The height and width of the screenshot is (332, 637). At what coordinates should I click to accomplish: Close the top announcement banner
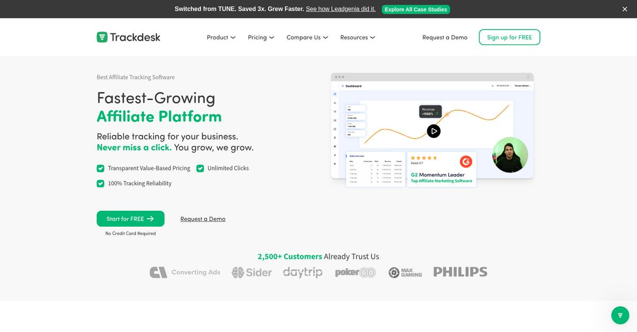click(625, 9)
